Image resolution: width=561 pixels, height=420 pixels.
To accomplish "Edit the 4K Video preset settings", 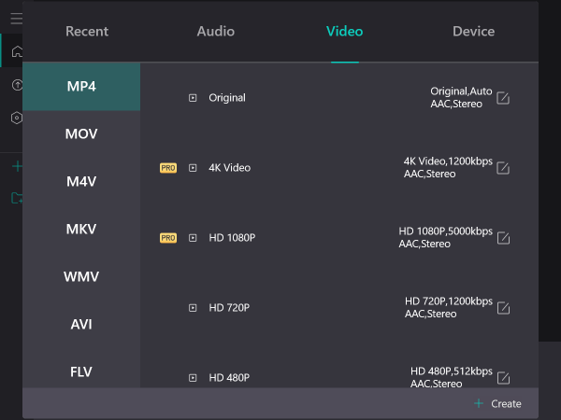I will [x=503, y=168].
